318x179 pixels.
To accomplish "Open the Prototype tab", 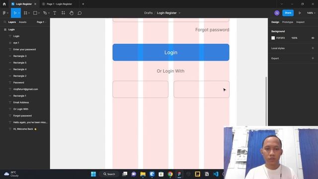I will (x=288, y=22).
